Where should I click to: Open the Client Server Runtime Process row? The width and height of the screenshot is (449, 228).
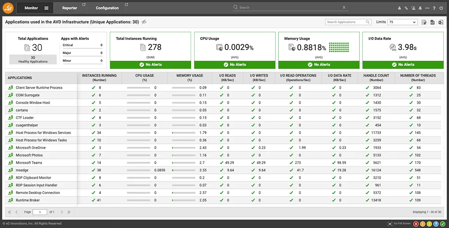point(39,88)
